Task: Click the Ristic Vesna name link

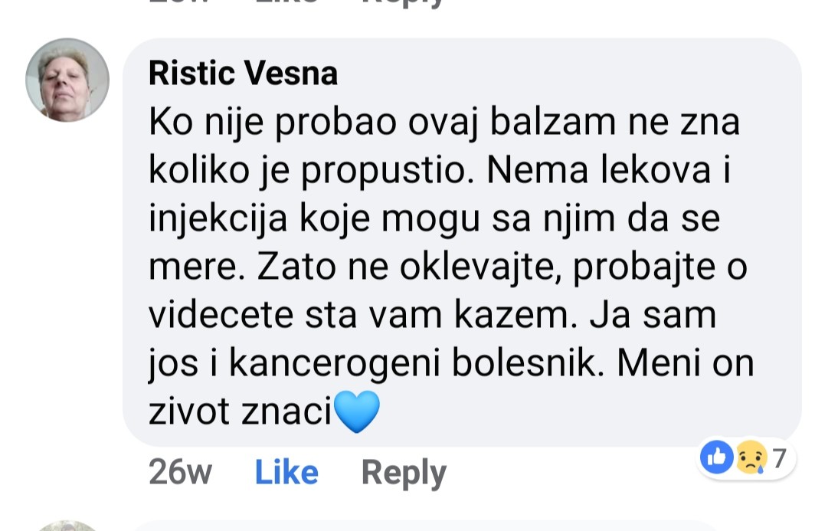Action: [244, 73]
